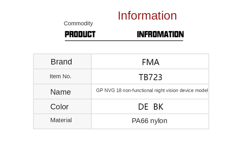Click the Material label cell
The image size is (240, 151).
click(61, 120)
